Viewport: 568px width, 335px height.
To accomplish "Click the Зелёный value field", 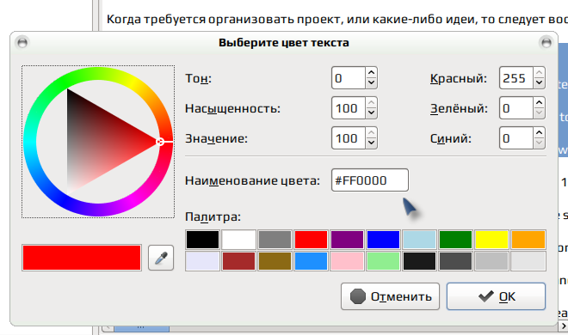I will pyautogui.click(x=516, y=107).
